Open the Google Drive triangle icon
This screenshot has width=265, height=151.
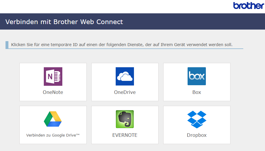coord(53,119)
